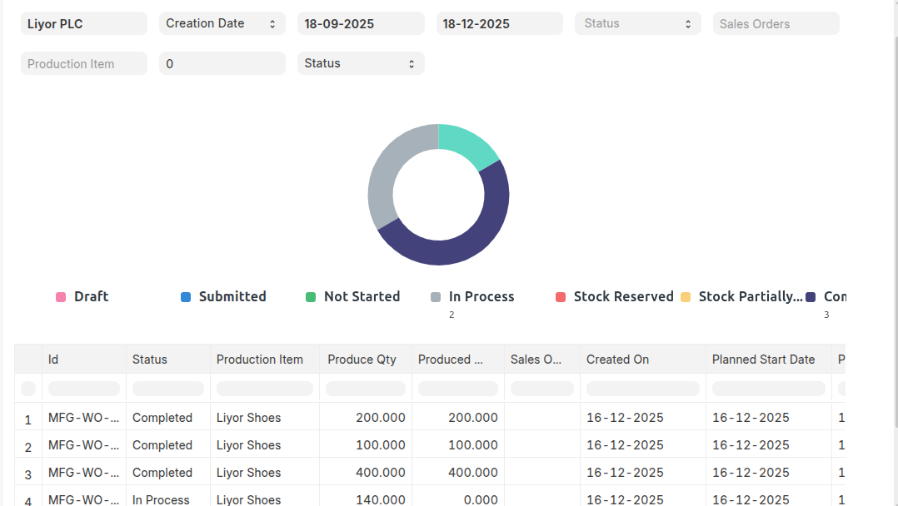Image resolution: width=898 pixels, height=506 pixels.
Task: Expand the Status dropdown beside the 18-12-2025 date
Action: click(x=637, y=23)
